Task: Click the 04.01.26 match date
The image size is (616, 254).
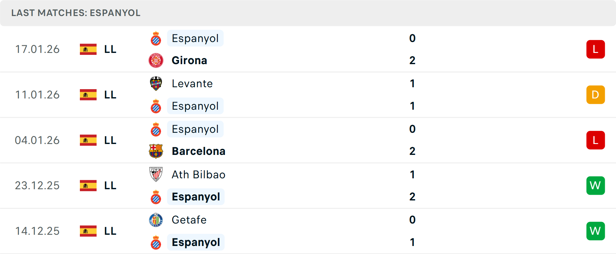Action: click(x=37, y=140)
